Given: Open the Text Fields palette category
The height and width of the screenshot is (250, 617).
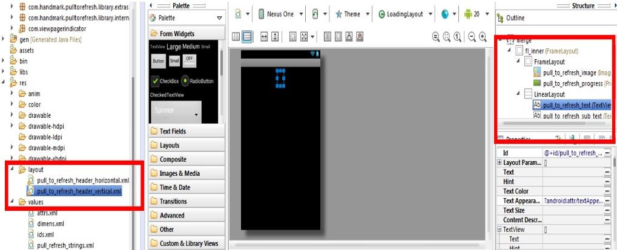Looking at the screenshot, I should tap(187, 131).
